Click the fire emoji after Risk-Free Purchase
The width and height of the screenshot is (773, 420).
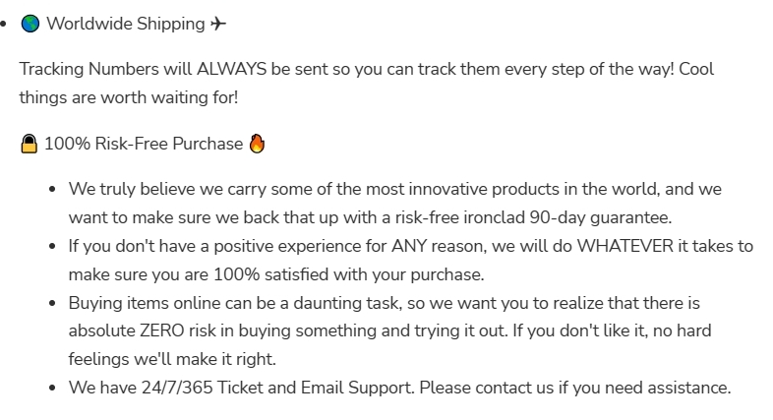pos(257,144)
